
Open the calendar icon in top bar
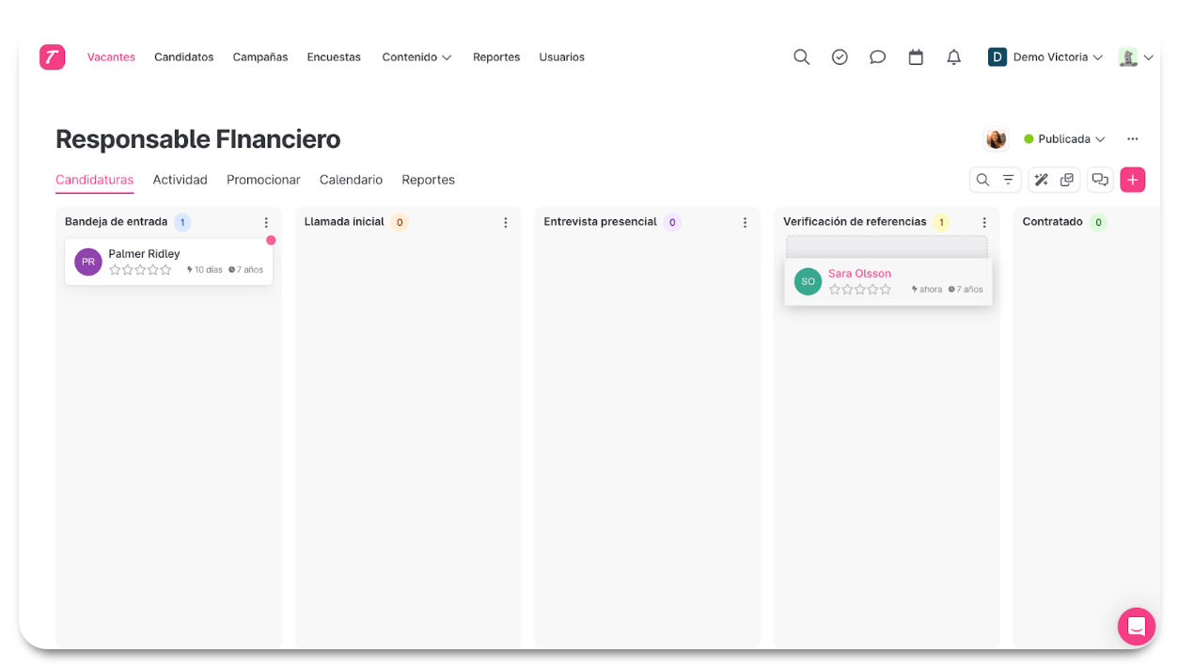click(916, 57)
